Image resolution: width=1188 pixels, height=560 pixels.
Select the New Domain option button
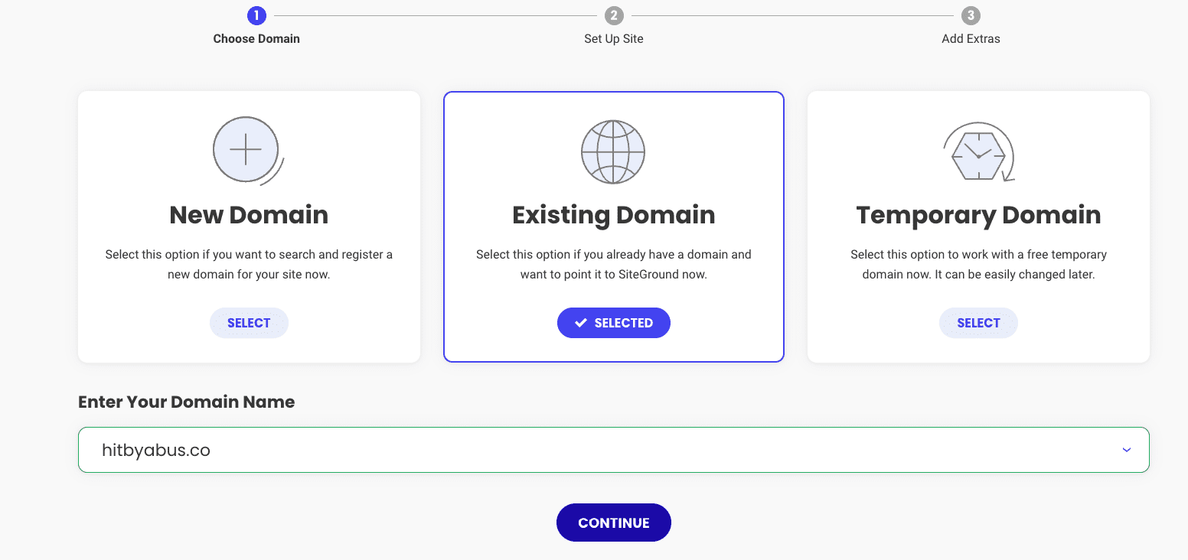coord(249,323)
